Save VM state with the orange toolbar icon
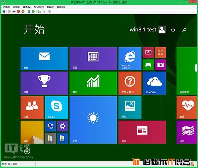The image size is (198, 168). (23, 12)
